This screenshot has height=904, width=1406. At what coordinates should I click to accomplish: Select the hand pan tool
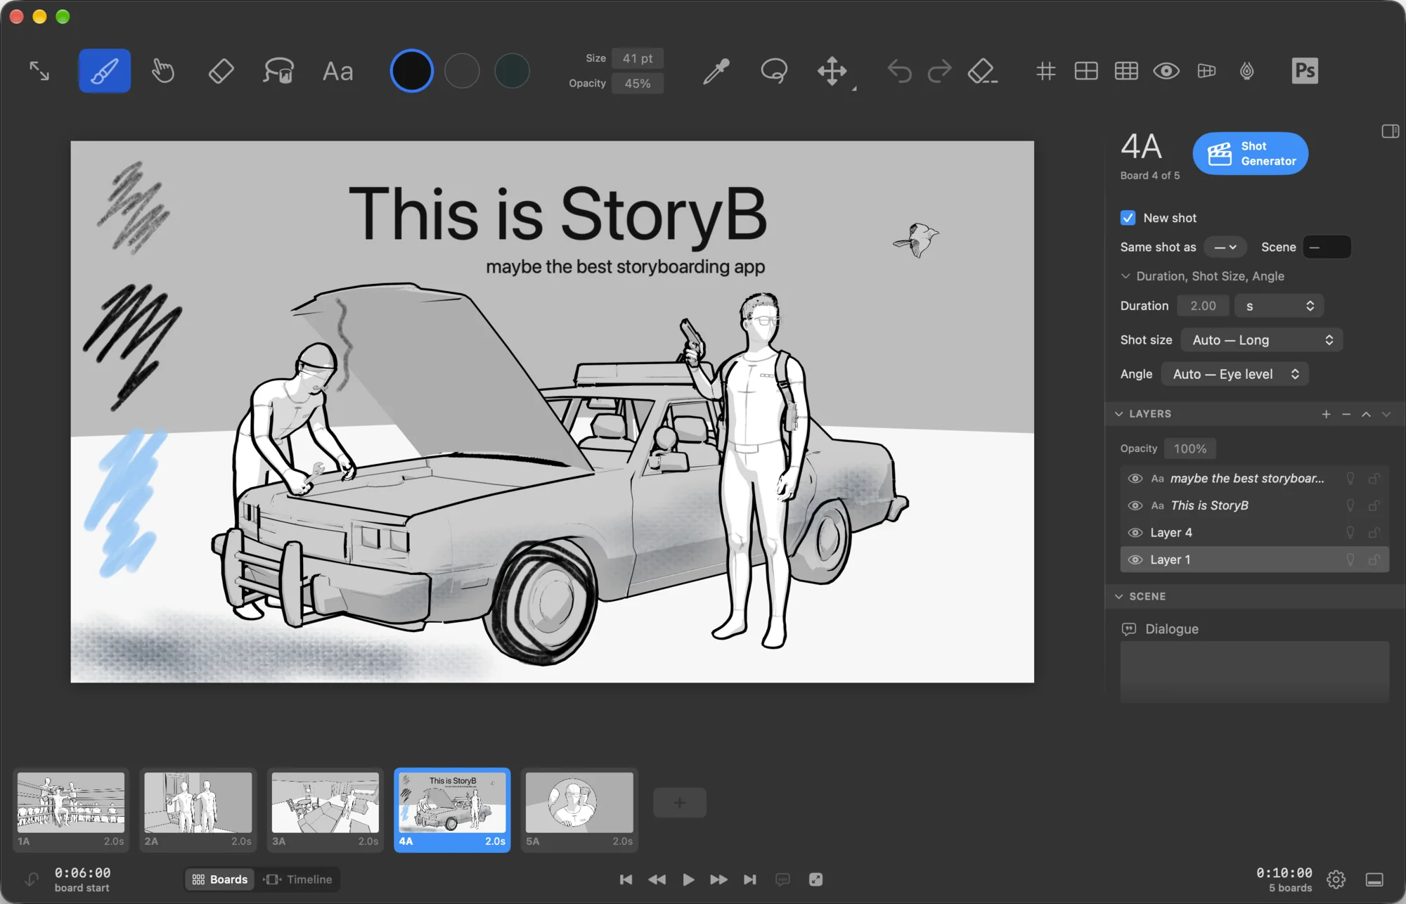click(163, 71)
